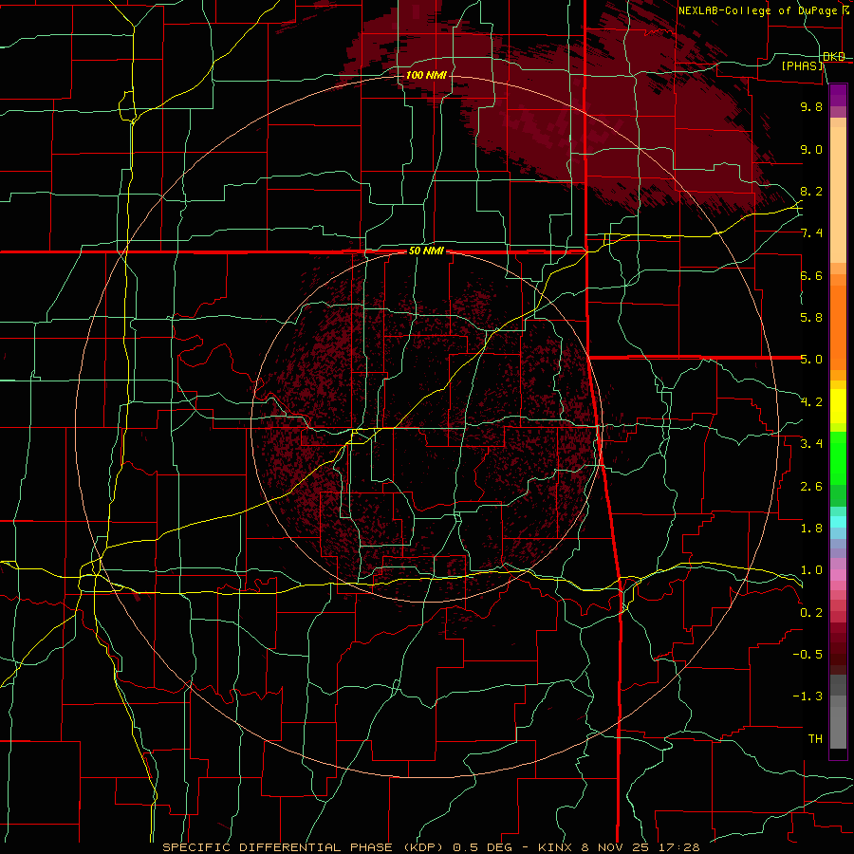Viewport: 854px width, 854px height.
Task: Click the [PHAS] legend unit label
Action: [802, 65]
